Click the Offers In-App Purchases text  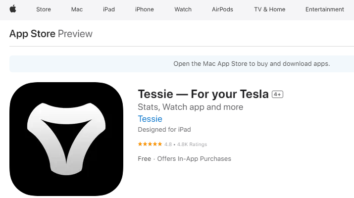tap(194, 159)
